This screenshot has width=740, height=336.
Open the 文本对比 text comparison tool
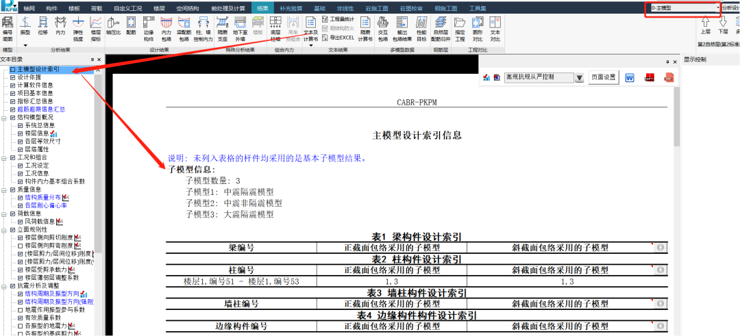click(x=495, y=29)
